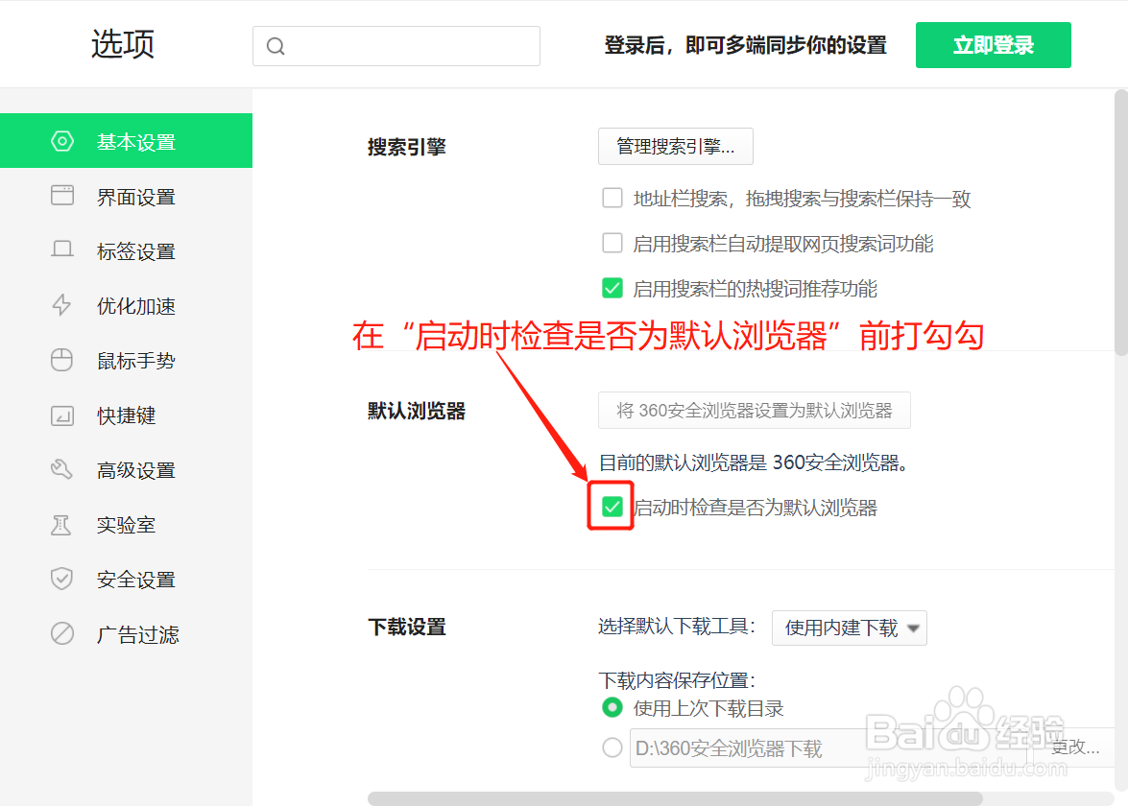The width and height of the screenshot is (1128, 806).
Task: Open the 使用内建下载 dropdown
Action: (x=849, y=628)
